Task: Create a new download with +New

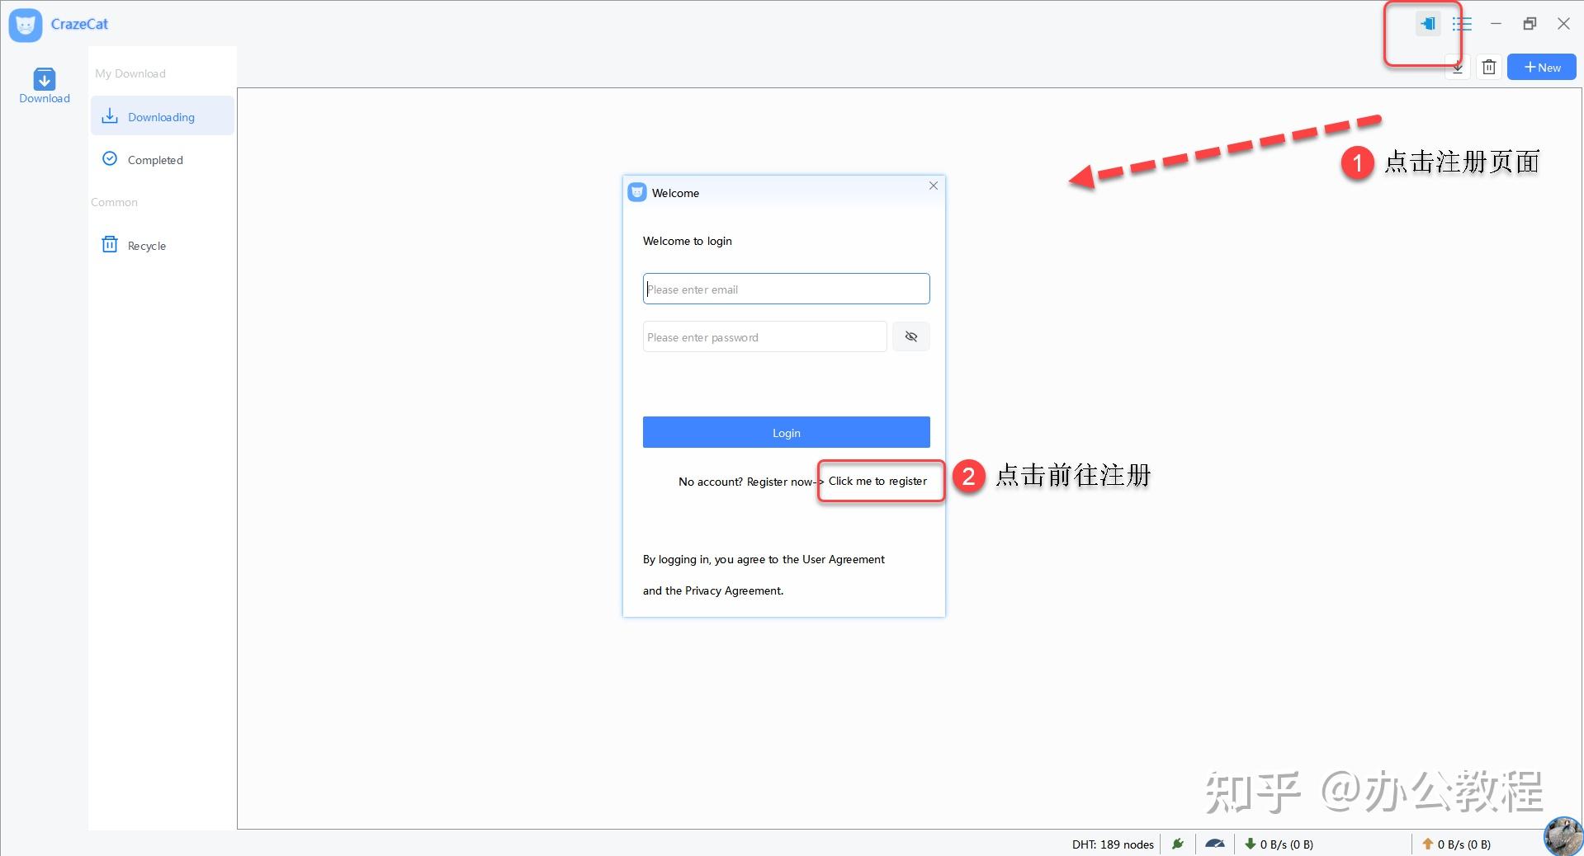Action: [x=1542, y=68]
